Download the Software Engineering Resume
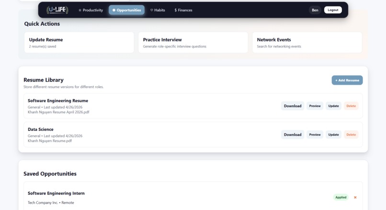 (x=293, y=106)
